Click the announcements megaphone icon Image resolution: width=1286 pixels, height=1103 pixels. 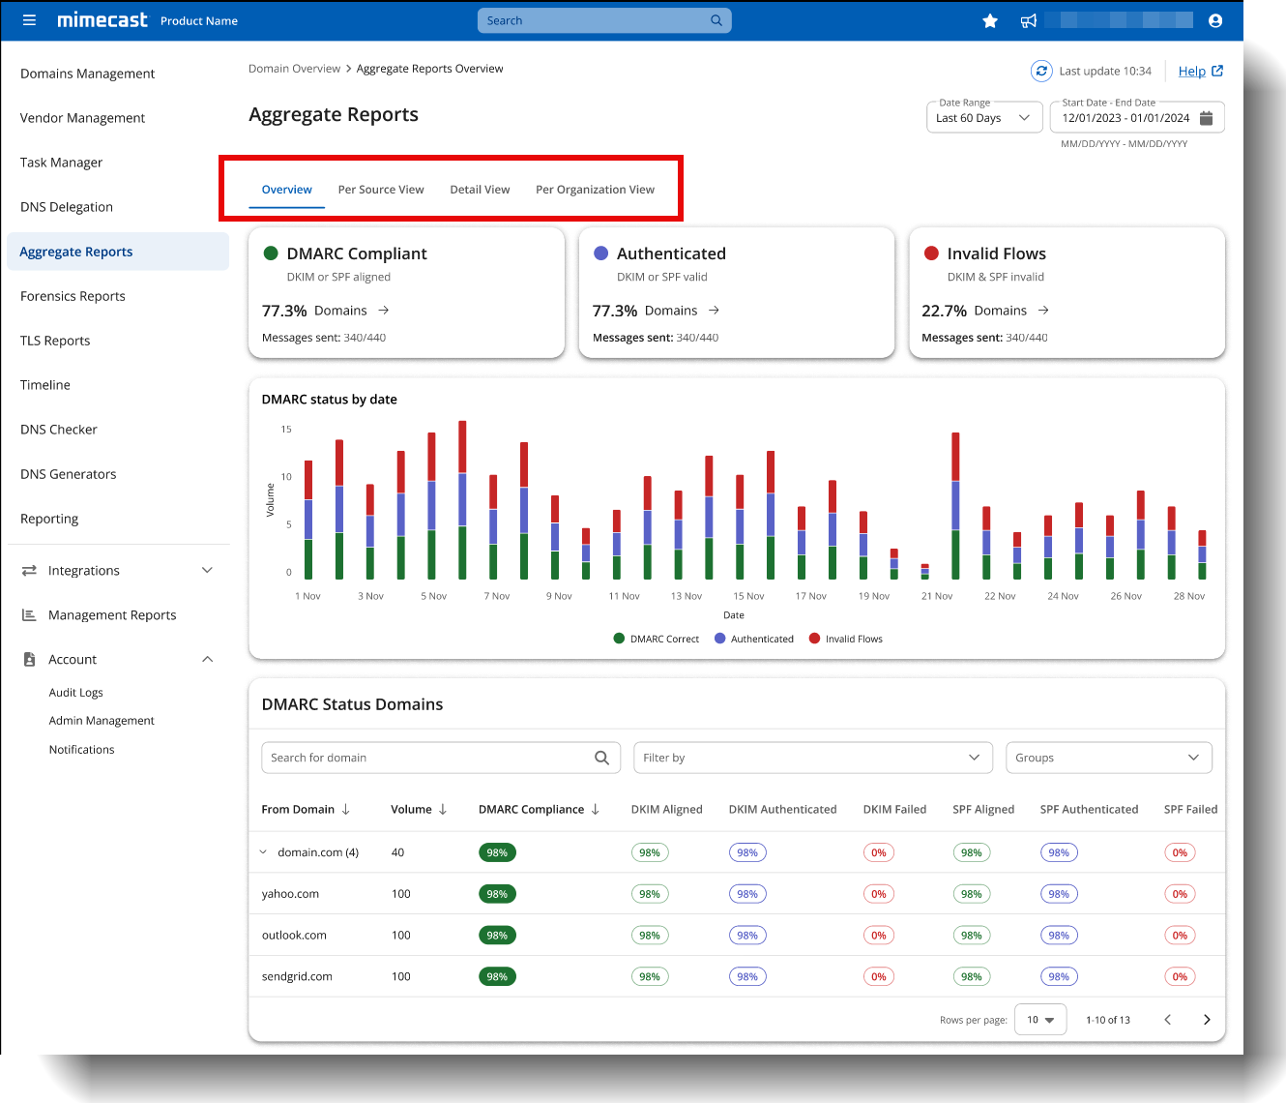coord(1028,20)
